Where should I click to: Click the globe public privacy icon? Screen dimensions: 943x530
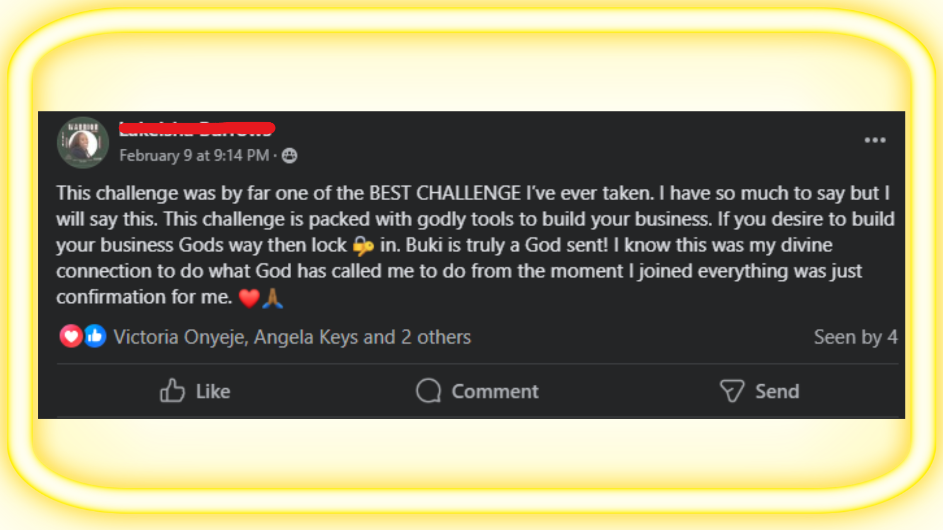[x=289, y=156]
